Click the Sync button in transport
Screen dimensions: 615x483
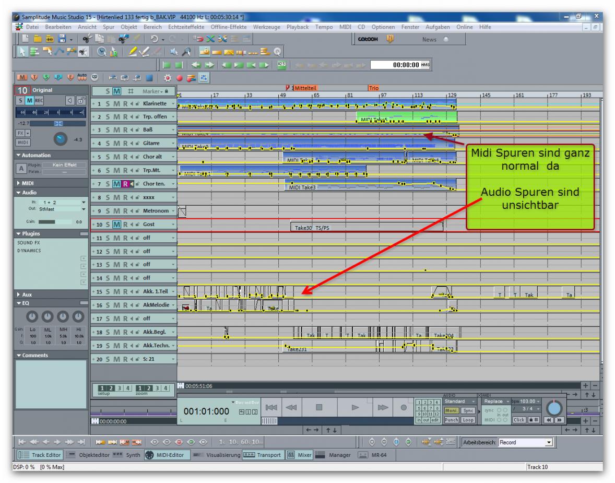point(468,411)
